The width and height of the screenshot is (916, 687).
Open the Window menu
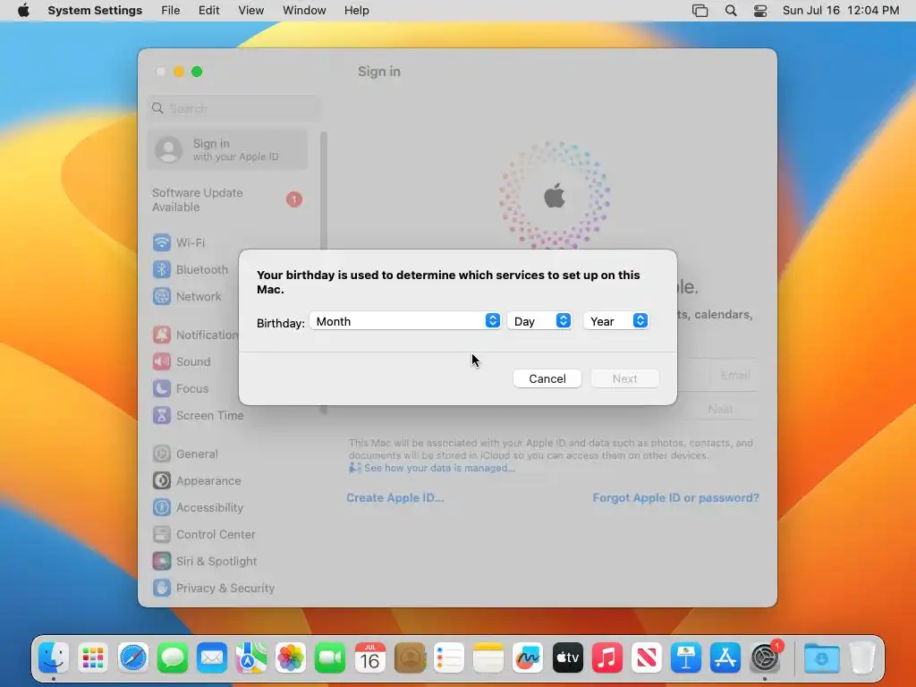[x=304, y=11]
